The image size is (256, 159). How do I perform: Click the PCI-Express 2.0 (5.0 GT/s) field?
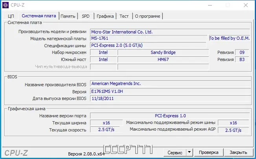[x=148, y=45]
